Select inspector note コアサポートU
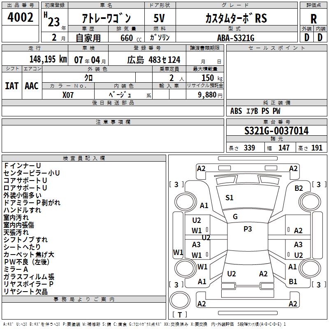The height and width of the screenshot is (329, 329). pos(25,181)
